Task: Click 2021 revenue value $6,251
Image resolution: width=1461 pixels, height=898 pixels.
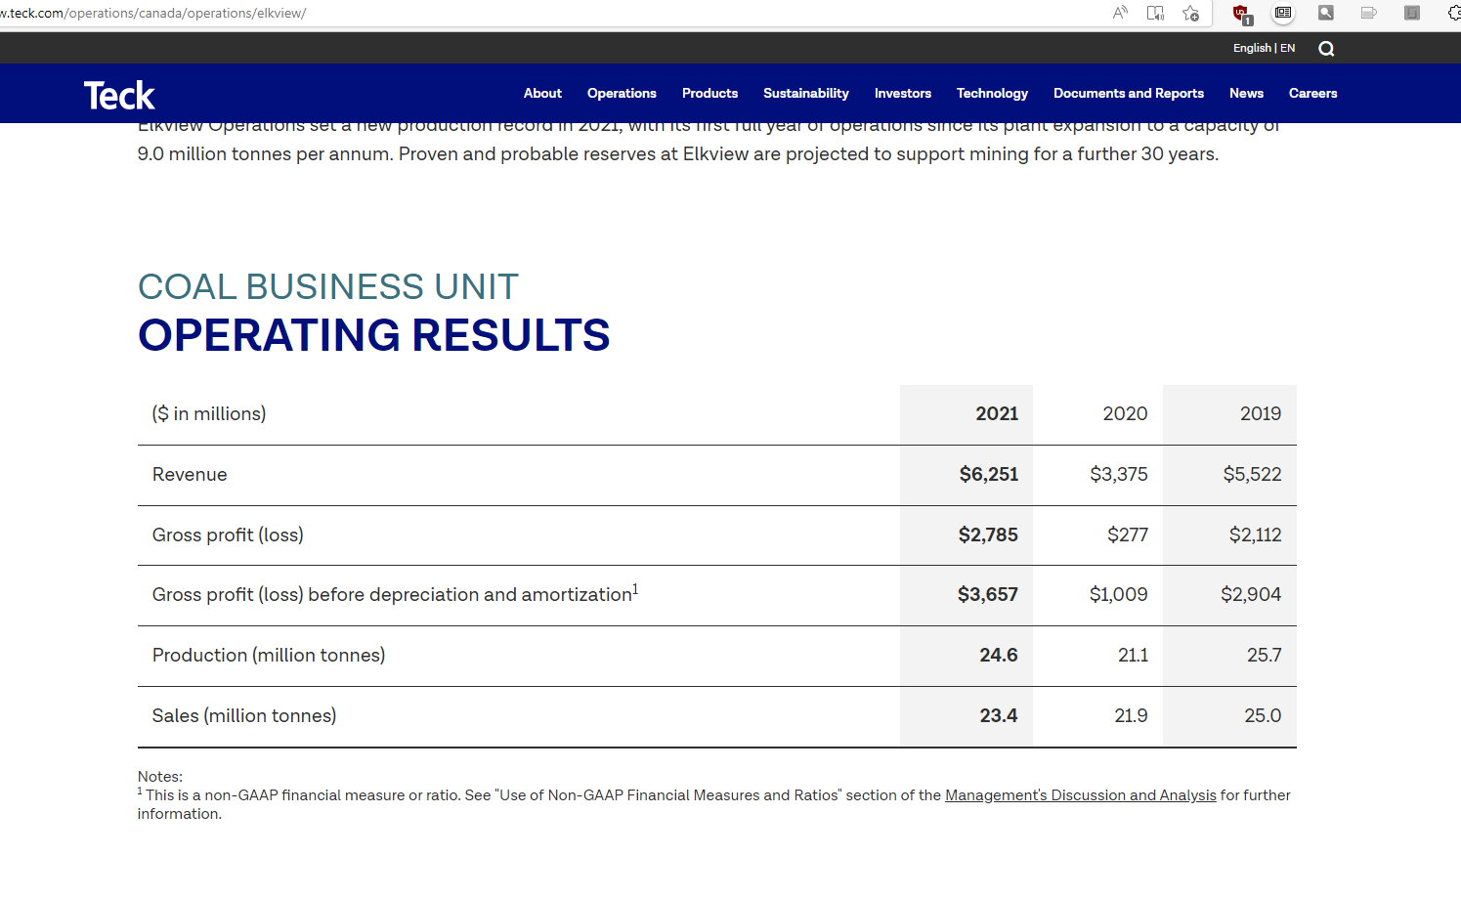Action: click(x=989, y=474)
